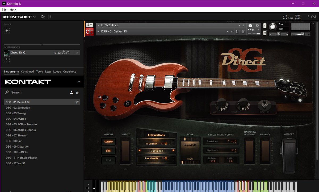Go to previous instrument arrow in header

[x=240, y=25]
